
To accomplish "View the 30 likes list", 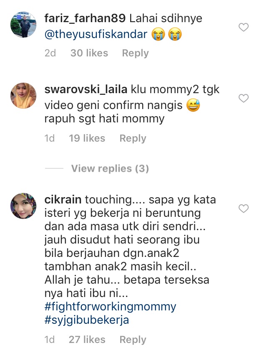I will (89, 53).
